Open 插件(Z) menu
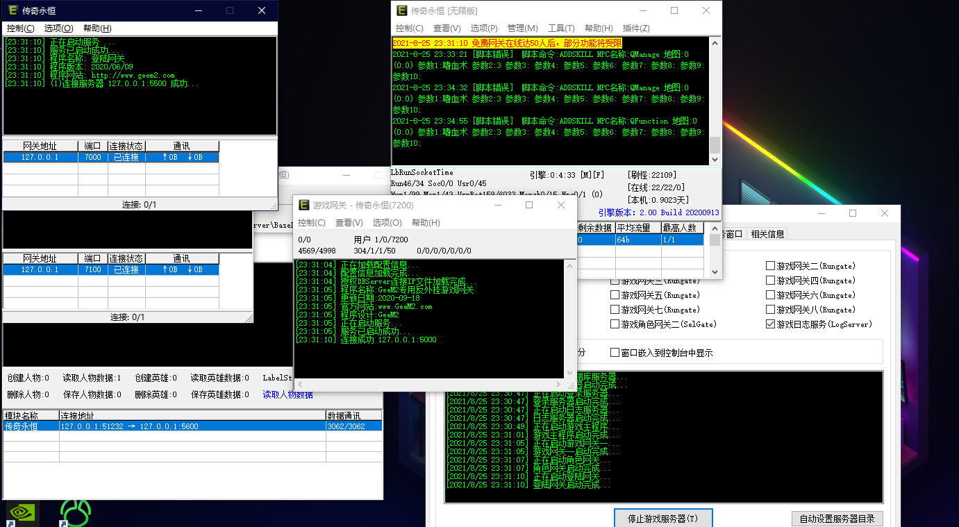Viewport: 959px width, 527px height. coord(636,28)
